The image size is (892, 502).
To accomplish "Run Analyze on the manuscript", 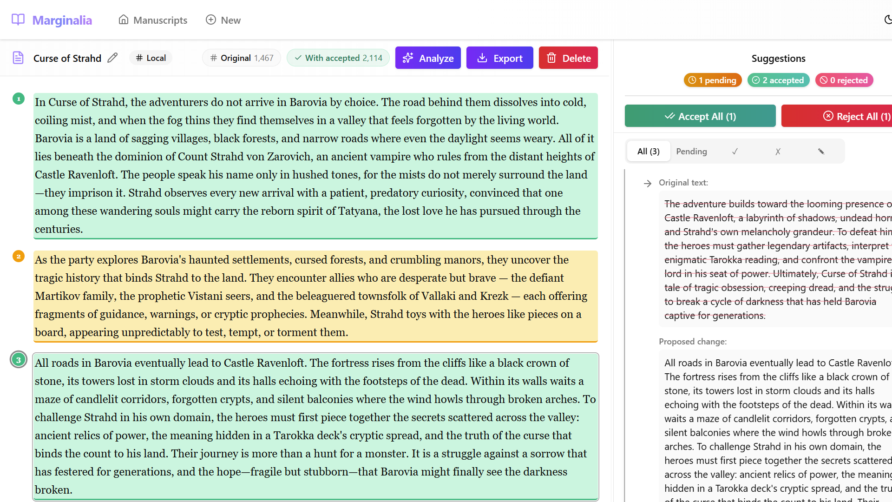I will click(x=428, y=58).
